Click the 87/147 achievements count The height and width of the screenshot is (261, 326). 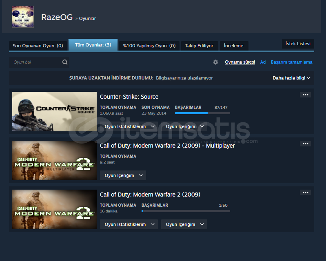point(221,107)
